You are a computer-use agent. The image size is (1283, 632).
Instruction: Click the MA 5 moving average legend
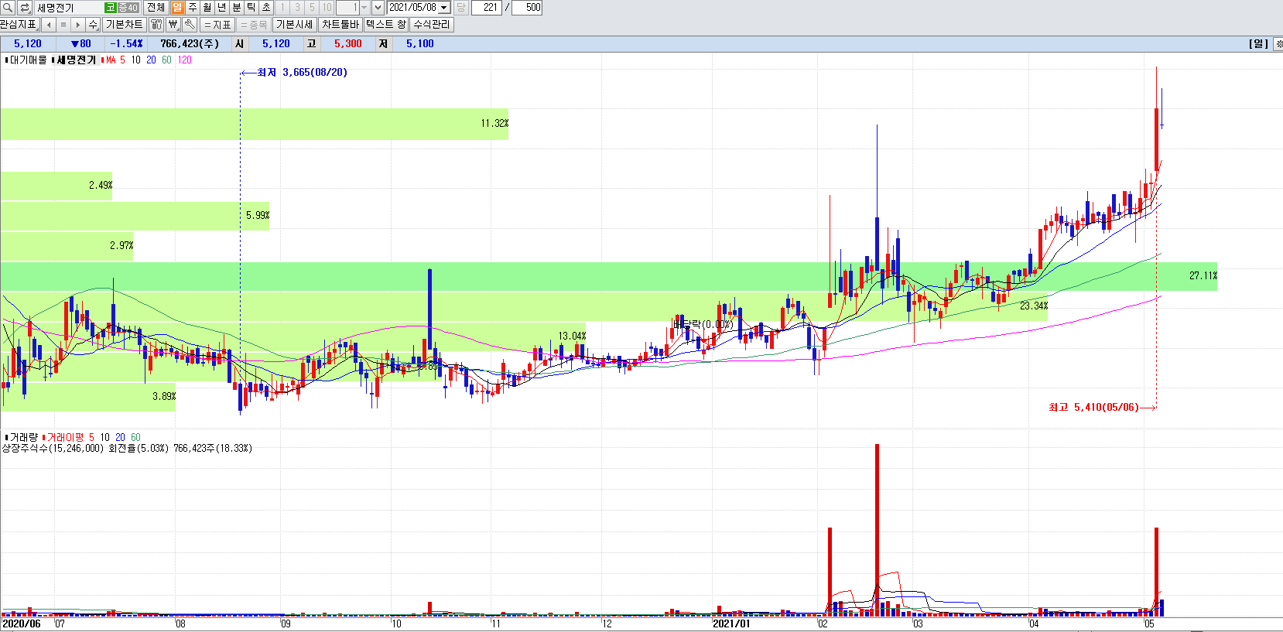pyautogui.click(x=114, y=60)
